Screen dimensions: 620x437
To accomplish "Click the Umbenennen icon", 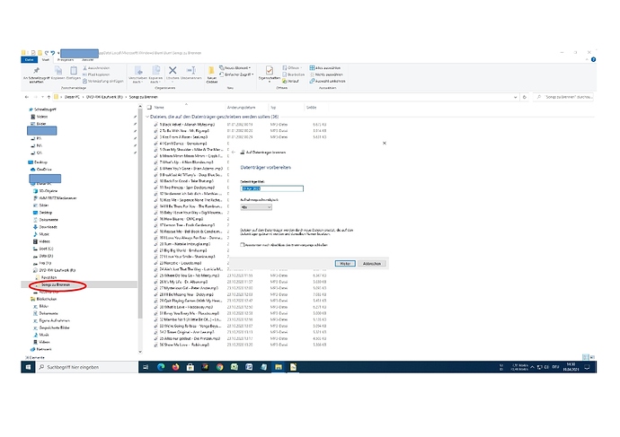I will pyautogui.click(x=191, y=70).
